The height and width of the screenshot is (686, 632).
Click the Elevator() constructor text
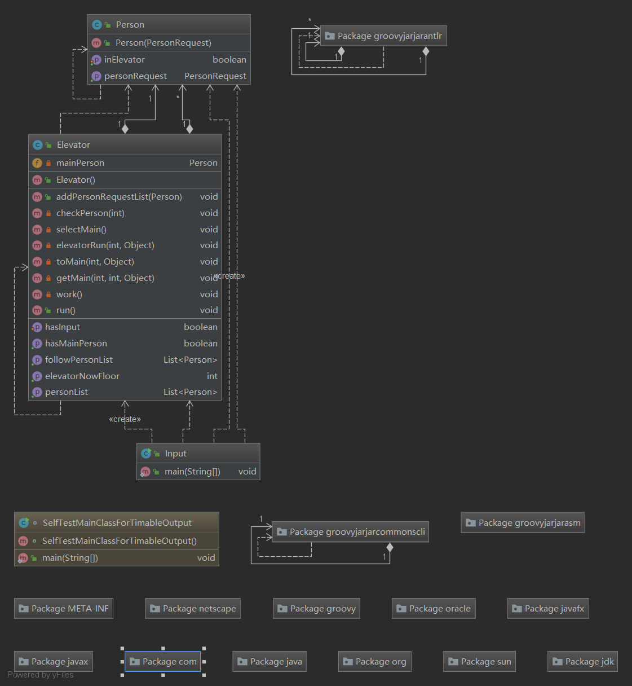[76, 180]
